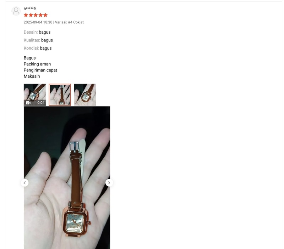Image resolution: width=284 pixels, height=249 pixels.
Task: Click the review timestamp 2025-09-04 18:30
Action: [x=38, y=22]
